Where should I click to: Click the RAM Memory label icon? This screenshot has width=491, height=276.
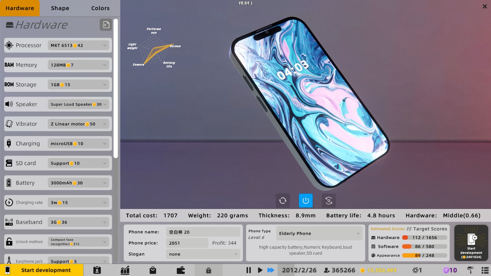(x=9, y=65)
